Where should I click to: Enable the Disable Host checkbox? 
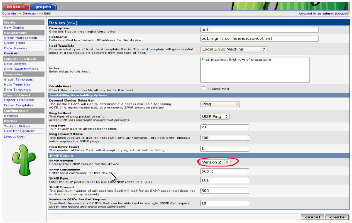point(204,88)
